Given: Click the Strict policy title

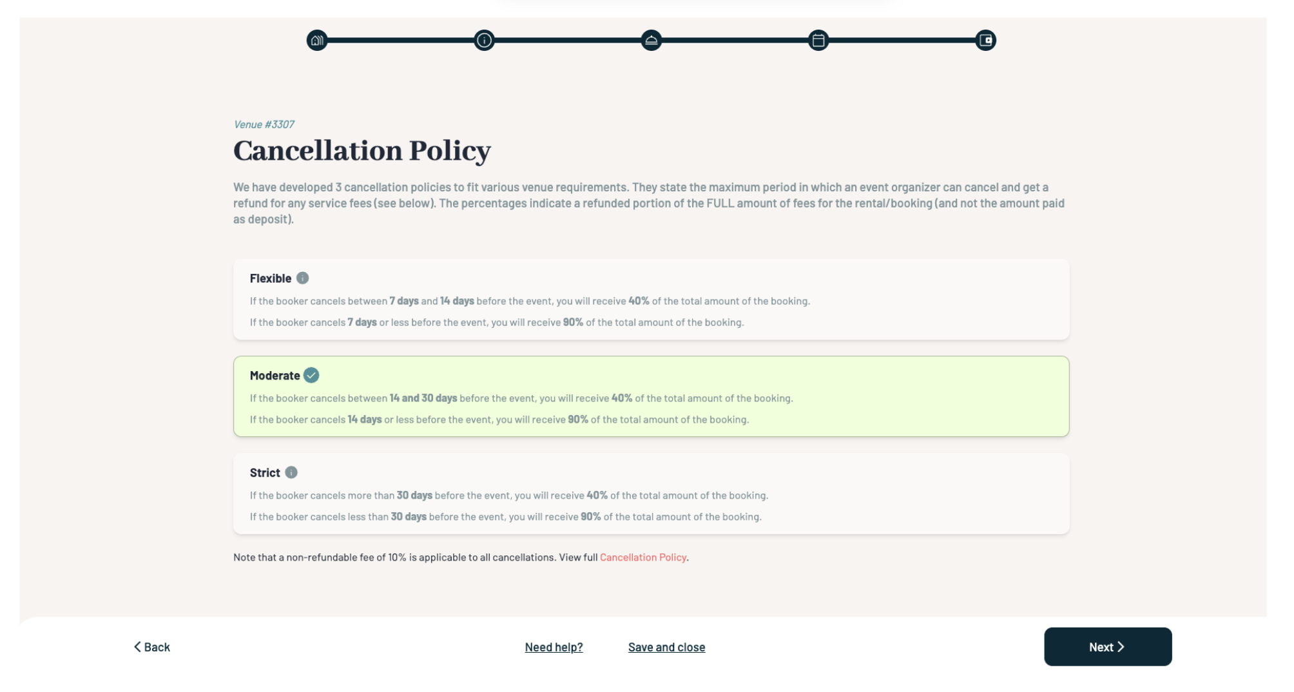Looking at the screenshot, I should click(x=265, y=473).
